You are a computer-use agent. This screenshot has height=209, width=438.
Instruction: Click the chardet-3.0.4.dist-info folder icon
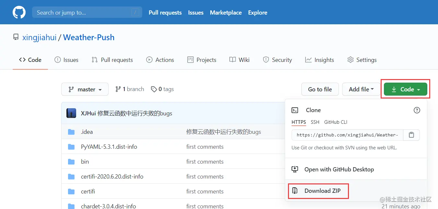[71, 206]
